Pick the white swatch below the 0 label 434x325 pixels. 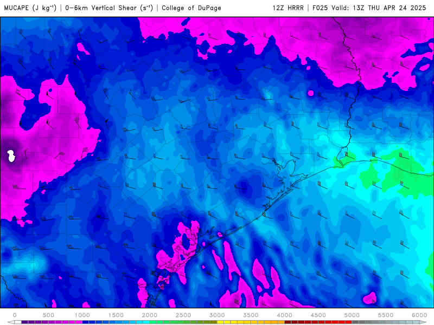(x=18, y=322)
